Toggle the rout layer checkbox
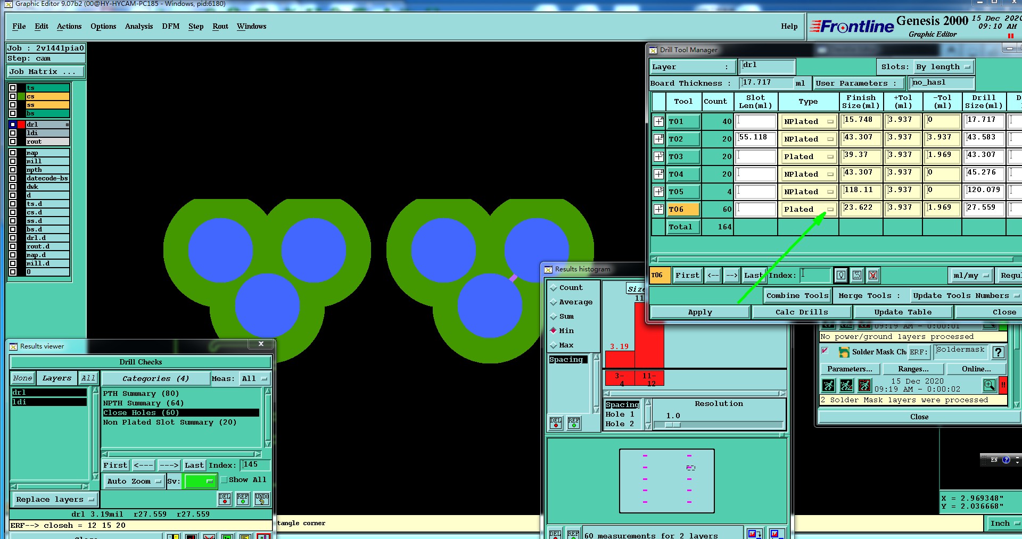 13,142
